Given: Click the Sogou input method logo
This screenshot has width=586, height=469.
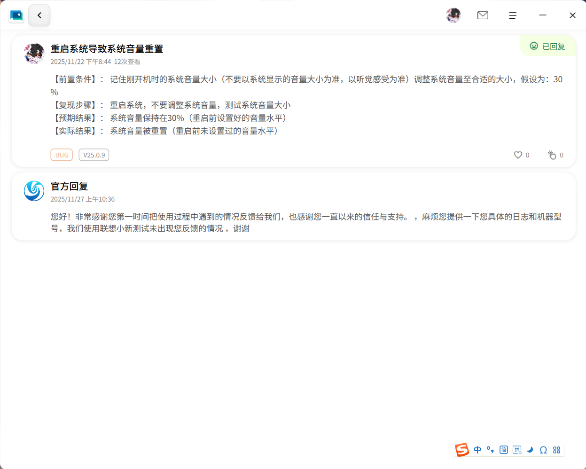Looking at the screenshot, I should (462, 450).
